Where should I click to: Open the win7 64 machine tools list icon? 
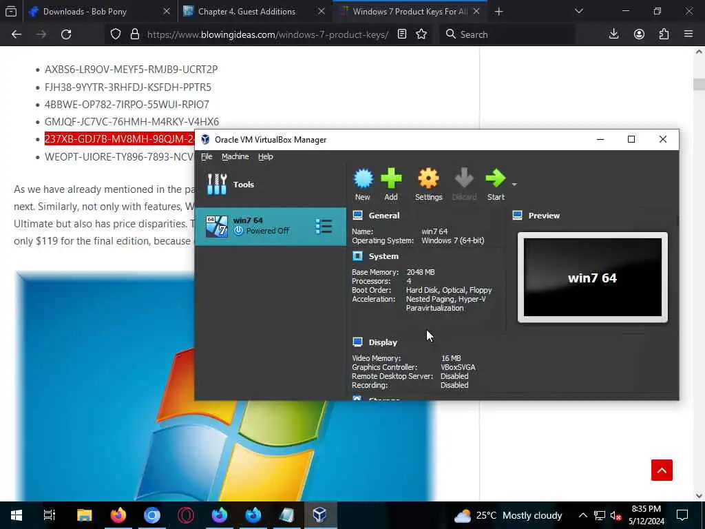point(324,226)
